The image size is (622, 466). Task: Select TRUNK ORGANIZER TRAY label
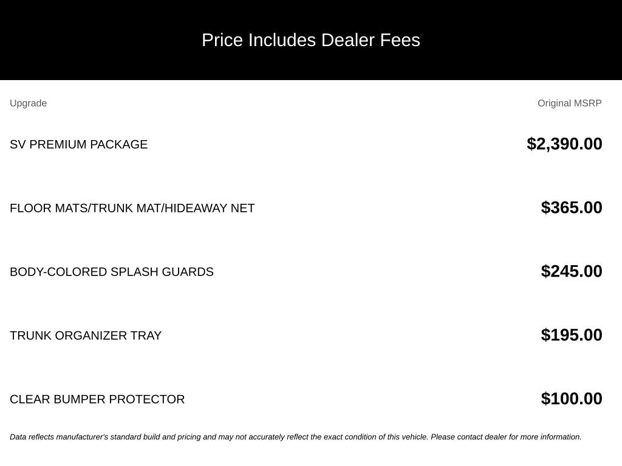coord(86,336)
